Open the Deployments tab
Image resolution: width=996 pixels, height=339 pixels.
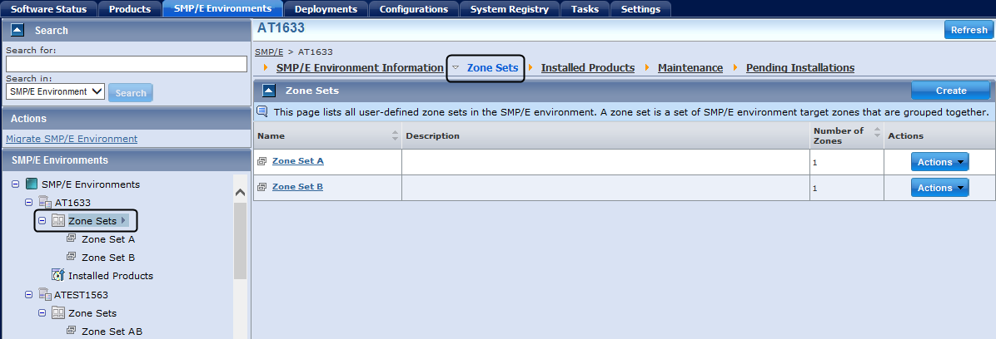[x=326, y=9]
